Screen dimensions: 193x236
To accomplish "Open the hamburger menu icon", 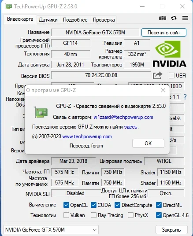I will pyautogui.click(x=185, y=18).
